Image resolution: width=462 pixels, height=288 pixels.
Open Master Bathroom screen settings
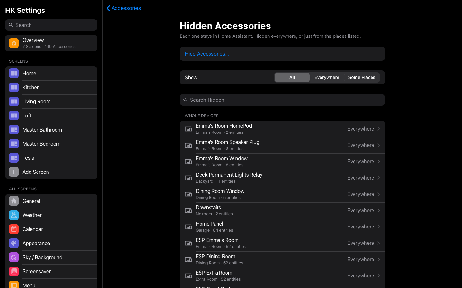click(x=51, y=130)
